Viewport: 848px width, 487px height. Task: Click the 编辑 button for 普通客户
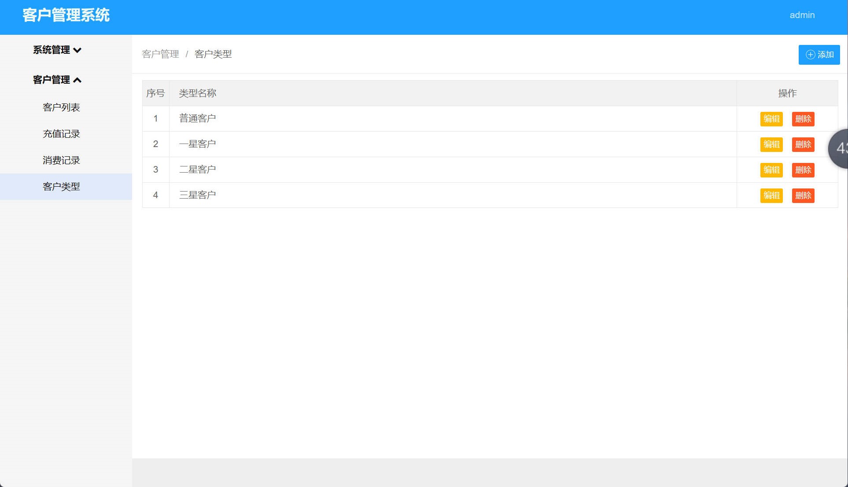pyautogui.click(x=771, y=119)
